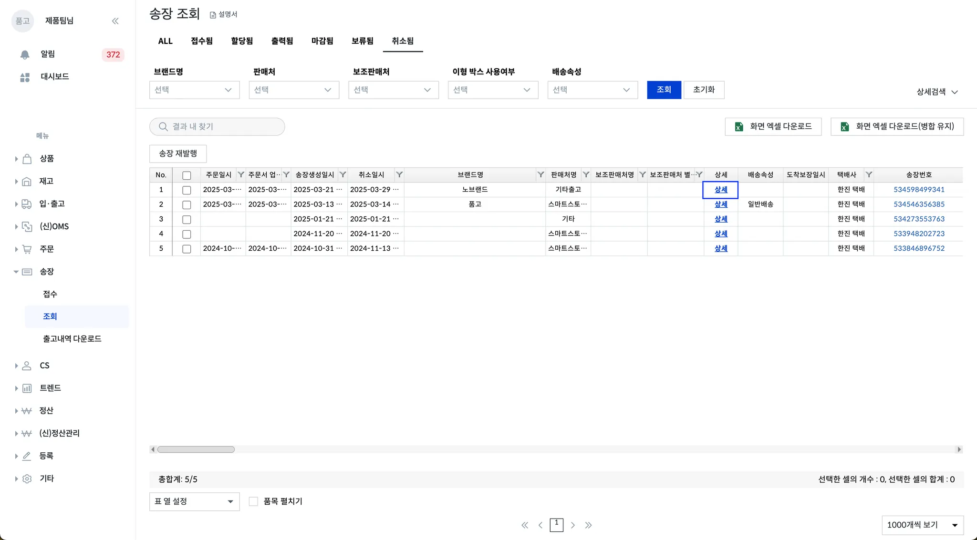Click the blue 조회 button

point(664,90)
